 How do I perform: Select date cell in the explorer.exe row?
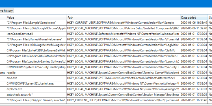pyautogui.click(x=194, y=89)
